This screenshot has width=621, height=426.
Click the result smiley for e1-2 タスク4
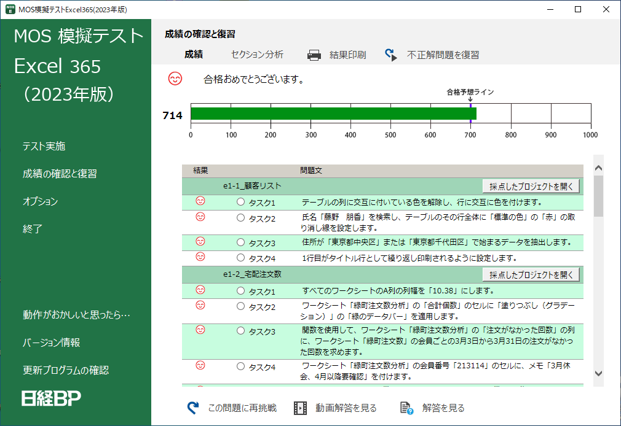coord(200,365)
